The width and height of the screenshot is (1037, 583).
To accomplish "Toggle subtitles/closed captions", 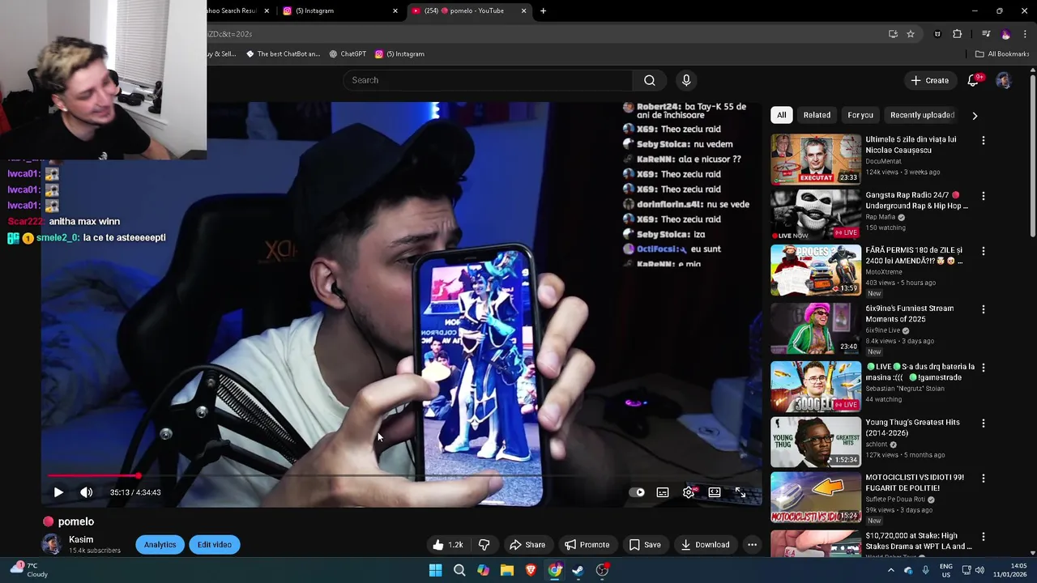I will point(663,492).
